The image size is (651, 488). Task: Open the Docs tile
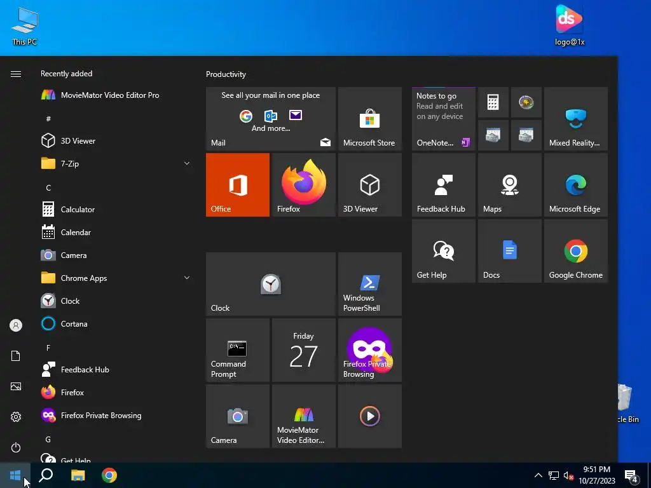click(510, 251)
